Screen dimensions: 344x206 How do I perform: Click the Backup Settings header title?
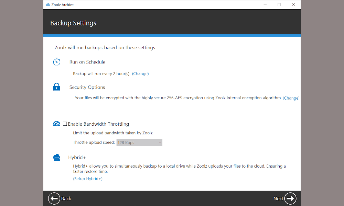[73, 23]
